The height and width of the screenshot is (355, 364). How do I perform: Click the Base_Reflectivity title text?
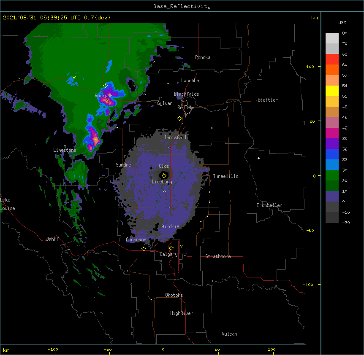click(x=182, y=6)
